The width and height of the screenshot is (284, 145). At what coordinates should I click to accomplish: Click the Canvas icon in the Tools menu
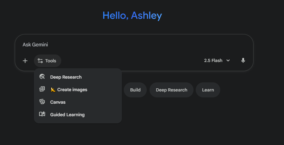click(42, 102)
